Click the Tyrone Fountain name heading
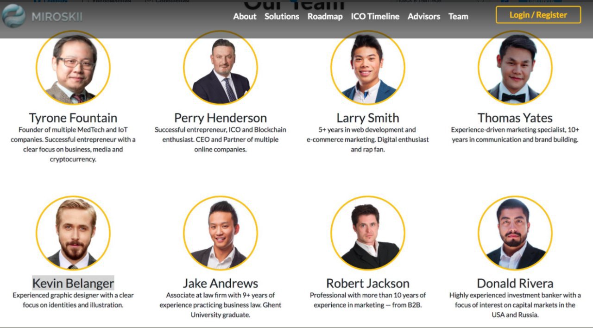The image size is (593, 328). (x=73, y=118)
